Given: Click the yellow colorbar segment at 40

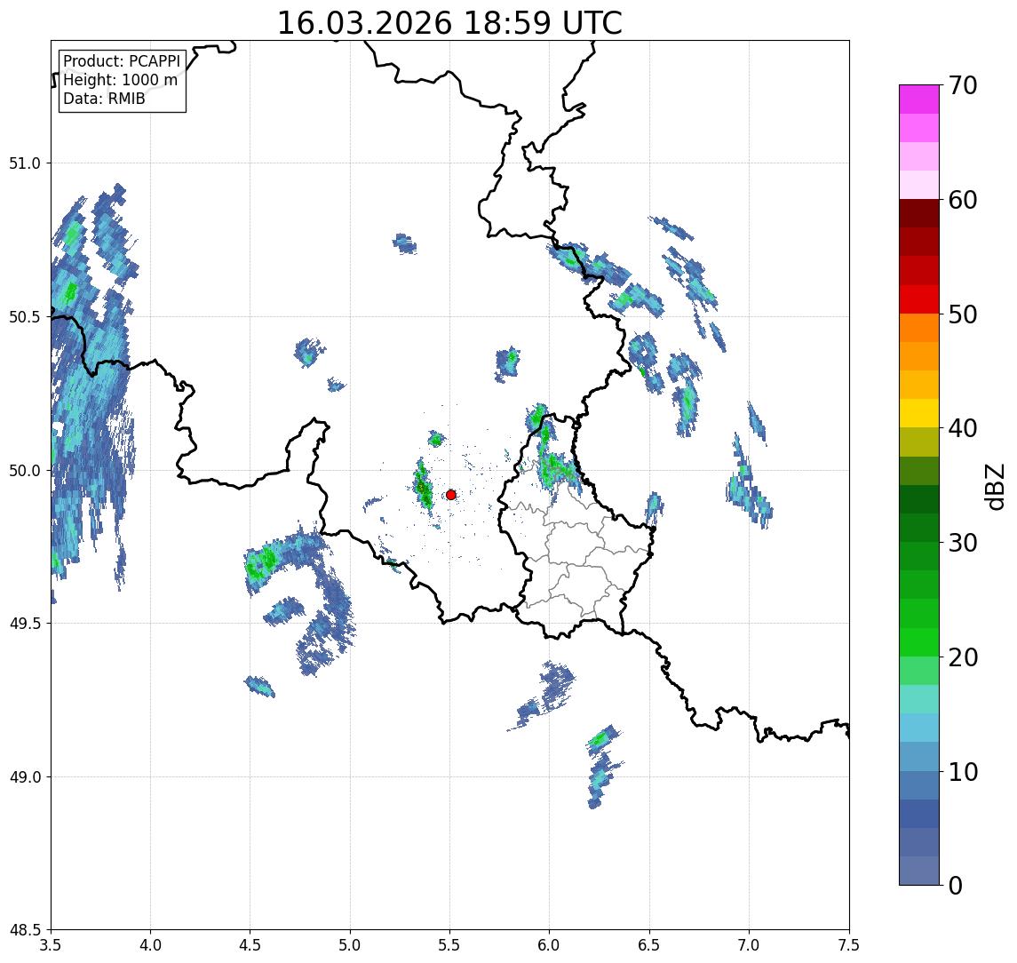Looking at the screenshot, I should tap(919, 413).
